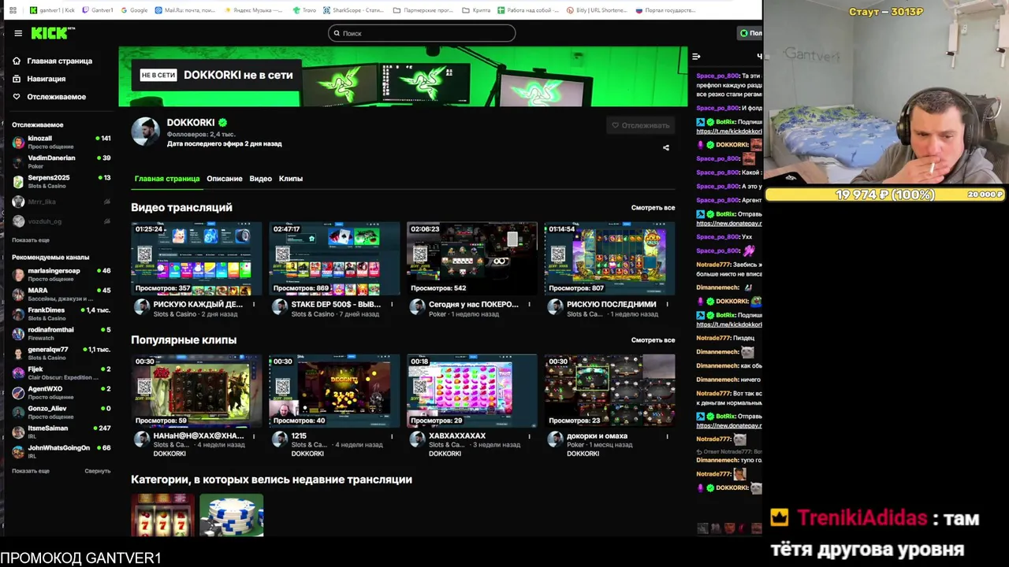Screen dimensions: 1009x567
Task: Open options menu for 1215 clip
Action: coord(392,436)
